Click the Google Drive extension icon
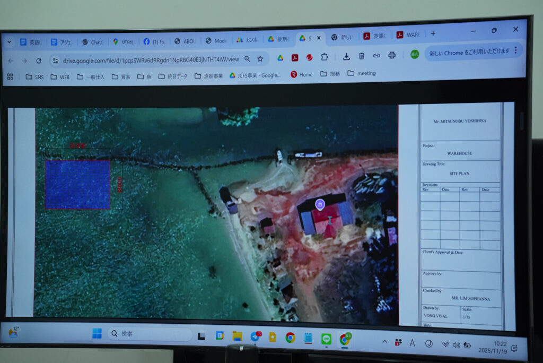Screen dimensions: 543x363 coord(281,58)
